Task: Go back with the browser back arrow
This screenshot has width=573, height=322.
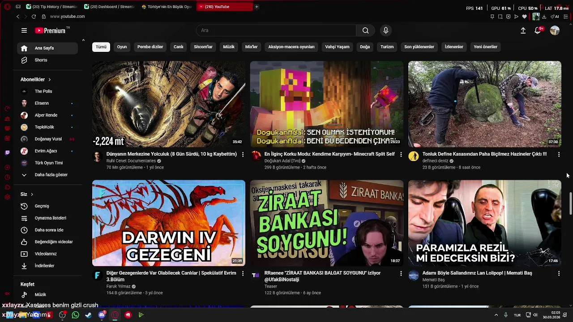Action: (18, 17)
